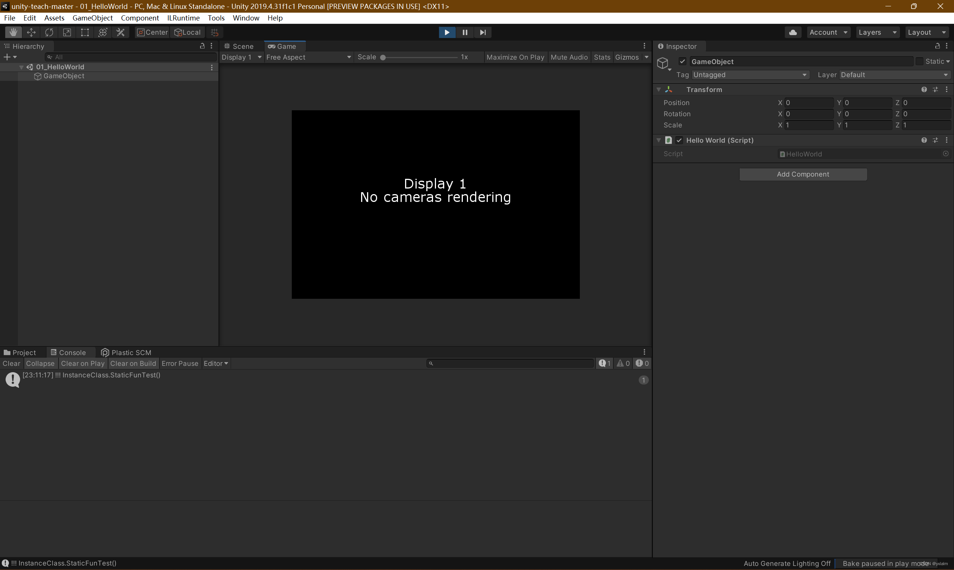Step one frame forward
Image resolution: width=954 pixels, height=570 pixels.
pos(483,32)
